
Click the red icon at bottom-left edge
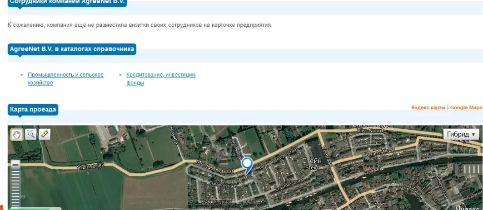click(1, 208)
